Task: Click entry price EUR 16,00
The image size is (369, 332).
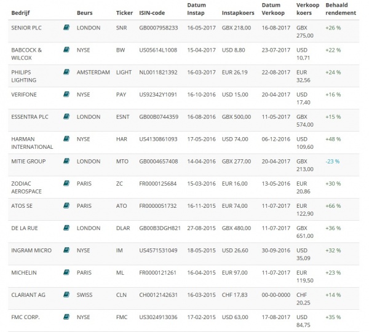Action: pyautogui.click(x=235, y=184)
